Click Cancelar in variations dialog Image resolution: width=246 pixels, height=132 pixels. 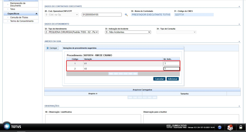(159, 79)
